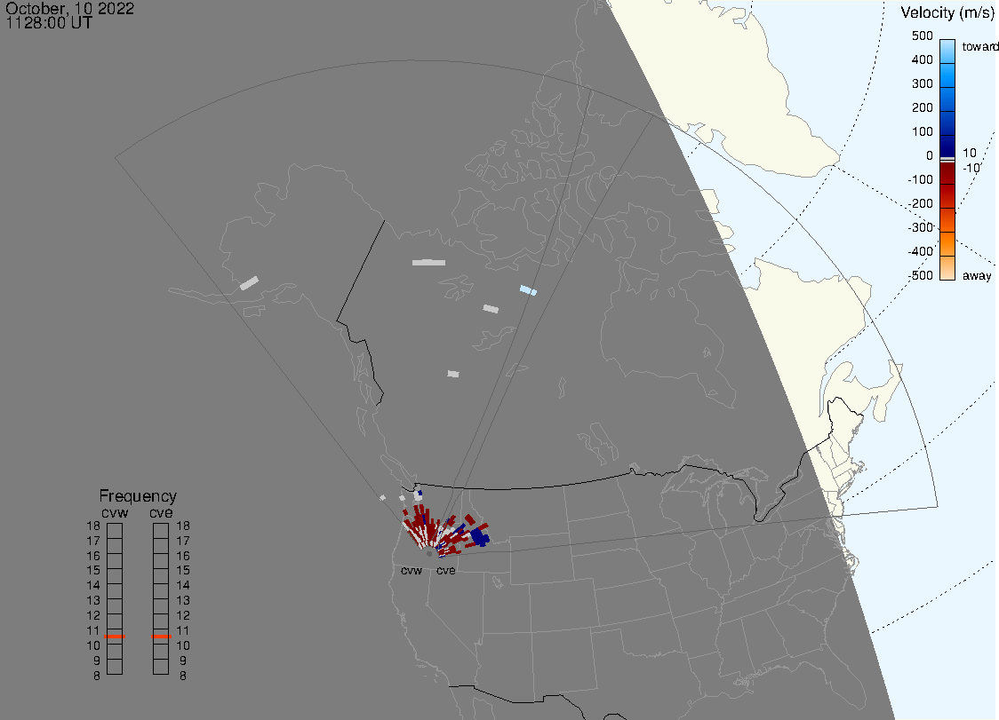Pick the navy swatch between 0 and 100

point(947,145)
